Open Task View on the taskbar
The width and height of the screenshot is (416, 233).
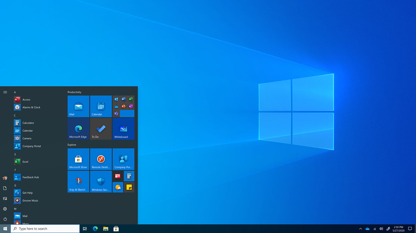[x=85, y=229]
